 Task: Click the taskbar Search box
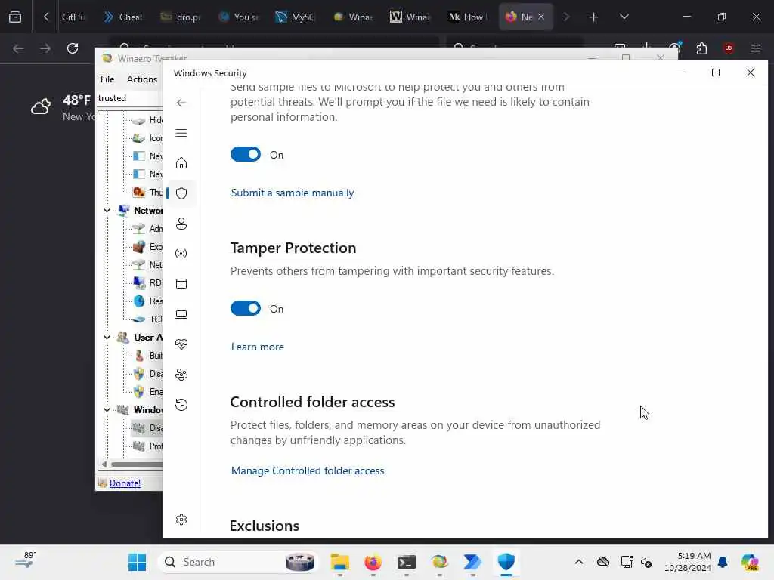[x=238, y=562]
